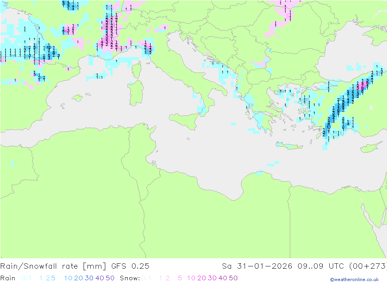Select the Snow legend value 10
This screenshot has width=387, height=283.
click(x=191, y=278)
